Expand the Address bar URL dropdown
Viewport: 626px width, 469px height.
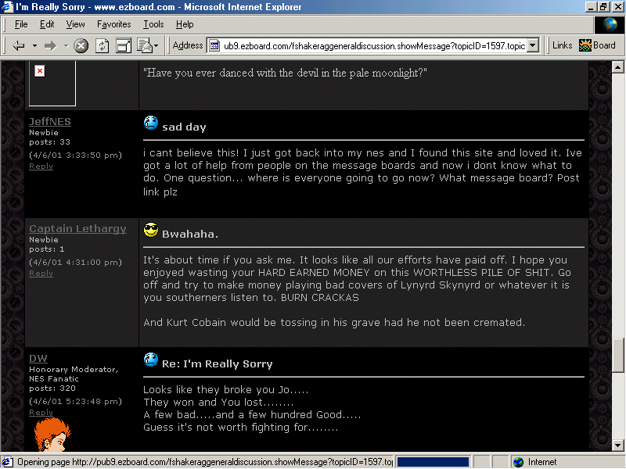click(533, 46)
